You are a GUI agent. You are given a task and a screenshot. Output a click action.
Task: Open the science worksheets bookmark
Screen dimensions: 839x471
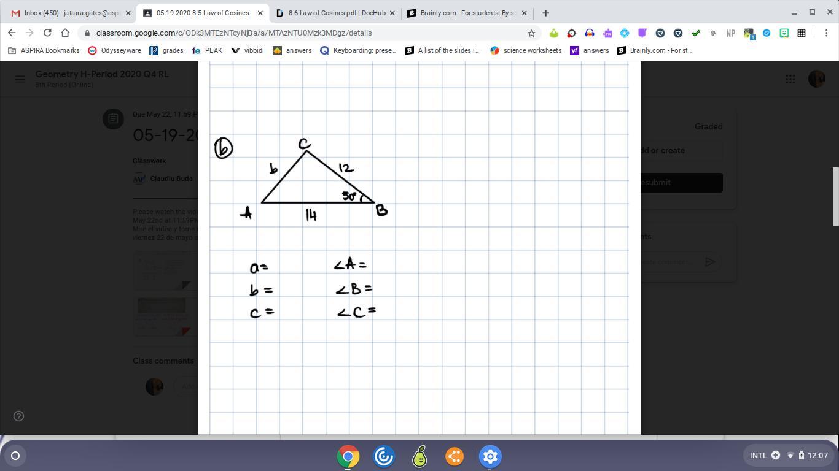click(526, 50)
